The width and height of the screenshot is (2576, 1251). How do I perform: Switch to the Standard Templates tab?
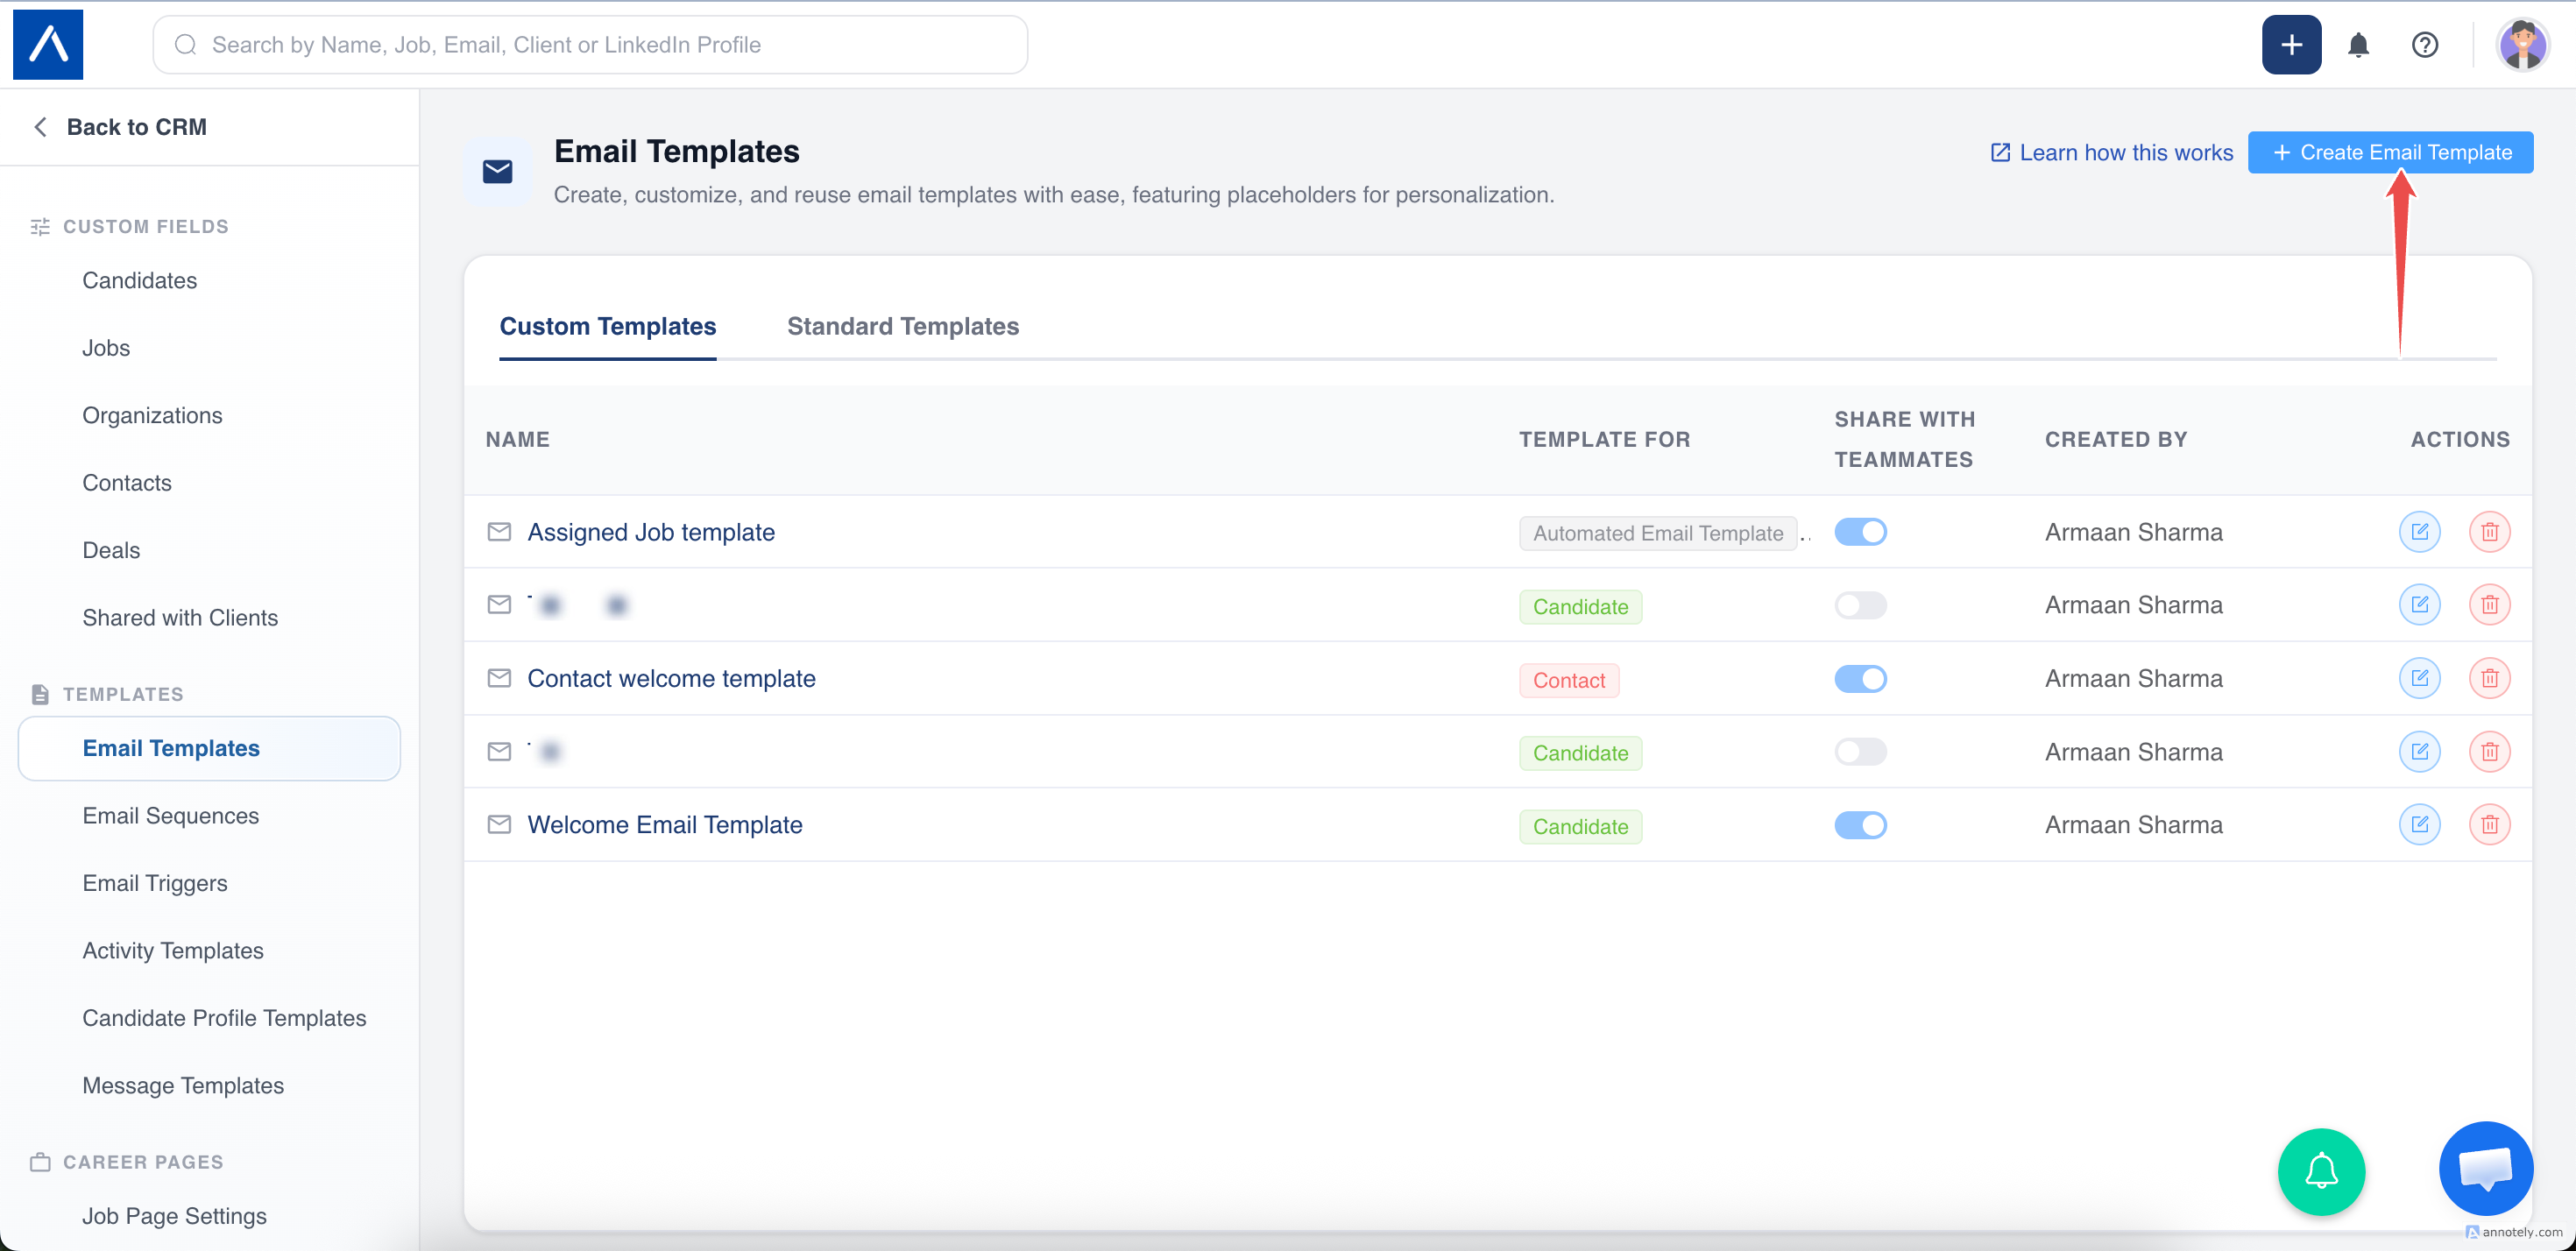pyautogui.click(x=902, y=326)
